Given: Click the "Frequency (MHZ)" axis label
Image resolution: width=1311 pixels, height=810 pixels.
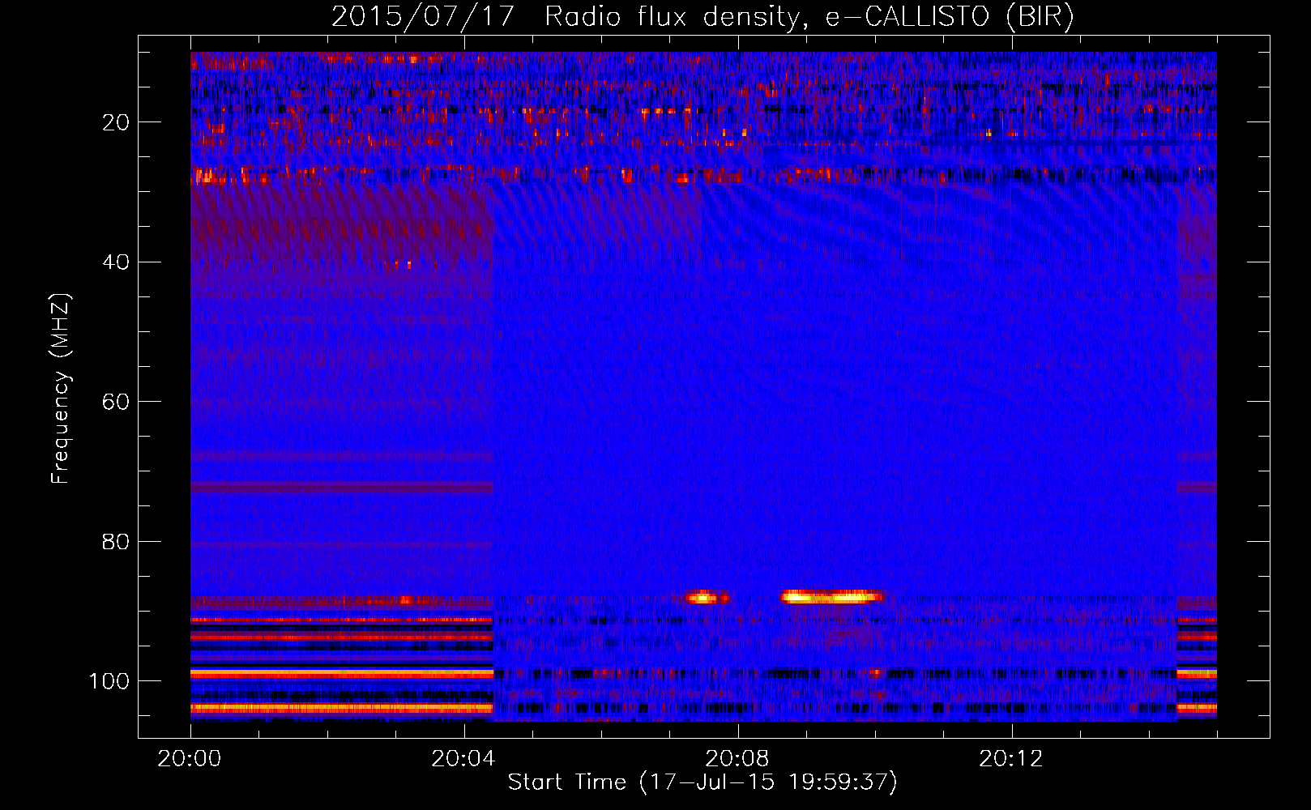Looking at the screenshot, I should click(61, 389).
